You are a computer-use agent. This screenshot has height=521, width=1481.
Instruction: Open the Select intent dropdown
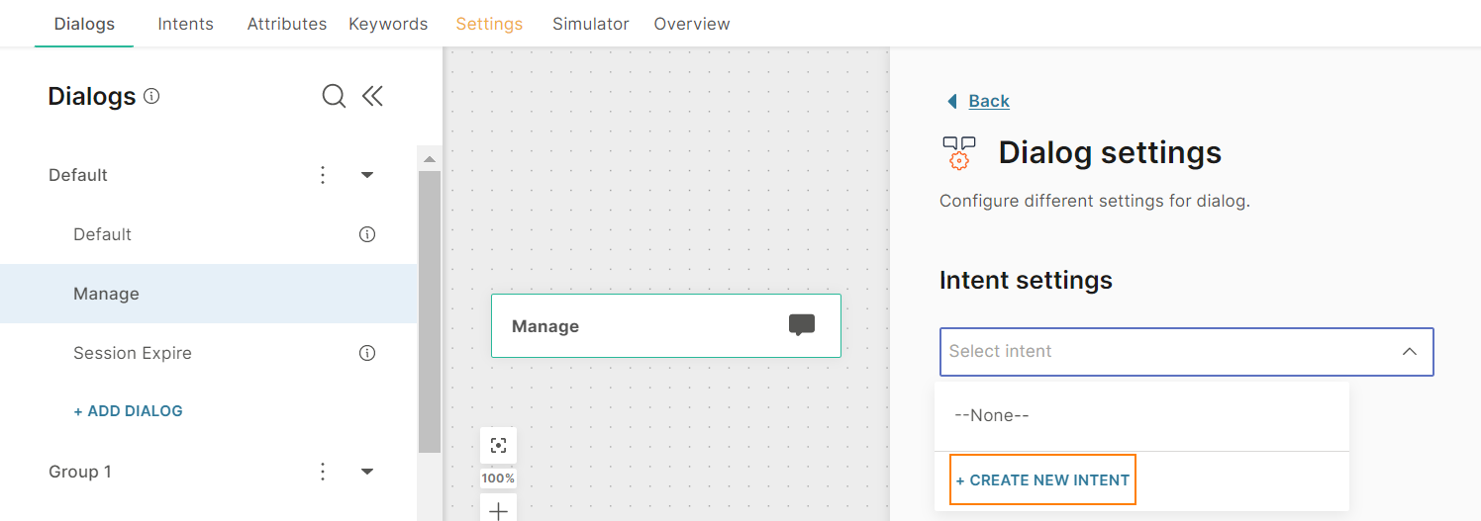pos(1186,352)
